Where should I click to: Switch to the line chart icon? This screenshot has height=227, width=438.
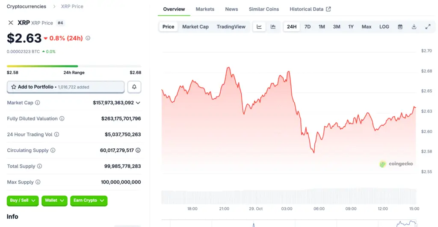259,27
